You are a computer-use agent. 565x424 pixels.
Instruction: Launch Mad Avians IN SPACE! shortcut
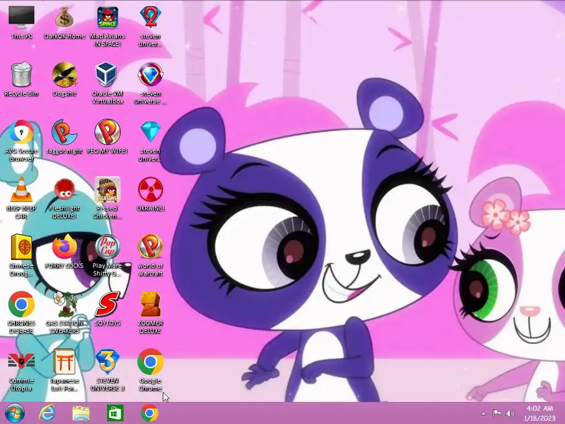coord(108,26)
